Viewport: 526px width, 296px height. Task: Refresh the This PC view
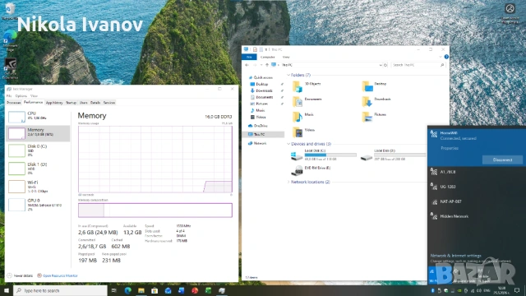pyautogui.click(x=385, y=65)
